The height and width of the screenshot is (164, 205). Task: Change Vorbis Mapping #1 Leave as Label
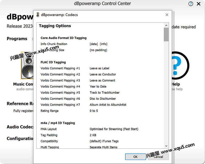click(99, 68)
